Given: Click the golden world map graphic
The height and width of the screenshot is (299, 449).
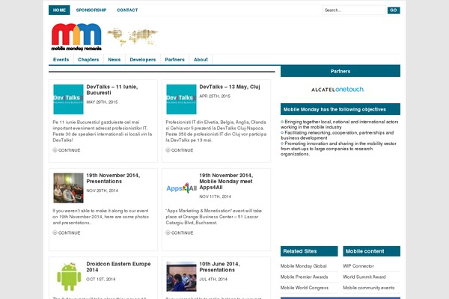Looking at the screenshot, I should pyautogui.click(x=132, y=37).
